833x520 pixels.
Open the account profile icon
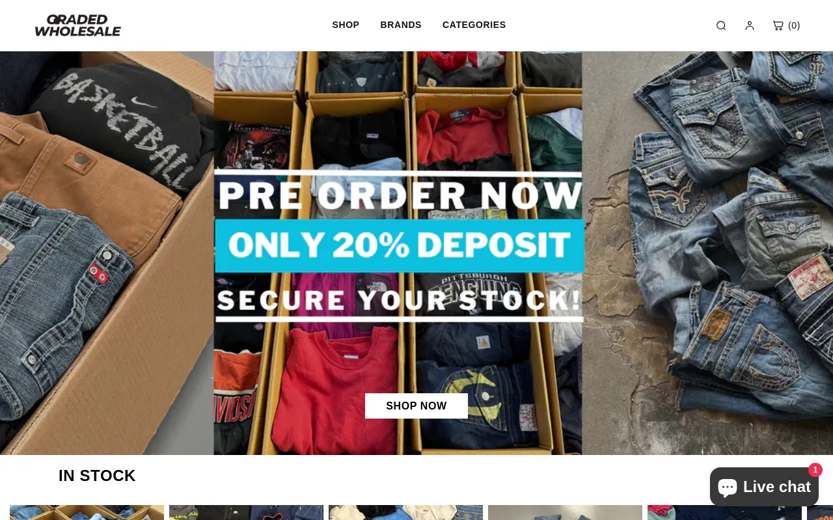(750, 25)
